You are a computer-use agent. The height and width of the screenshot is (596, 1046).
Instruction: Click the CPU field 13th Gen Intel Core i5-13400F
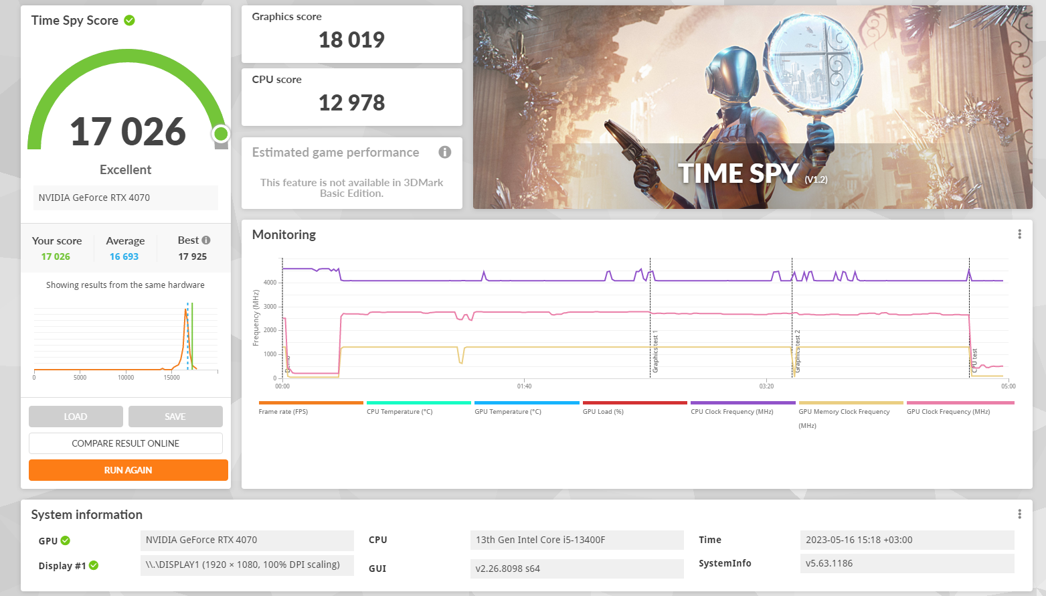coord(577,540)
